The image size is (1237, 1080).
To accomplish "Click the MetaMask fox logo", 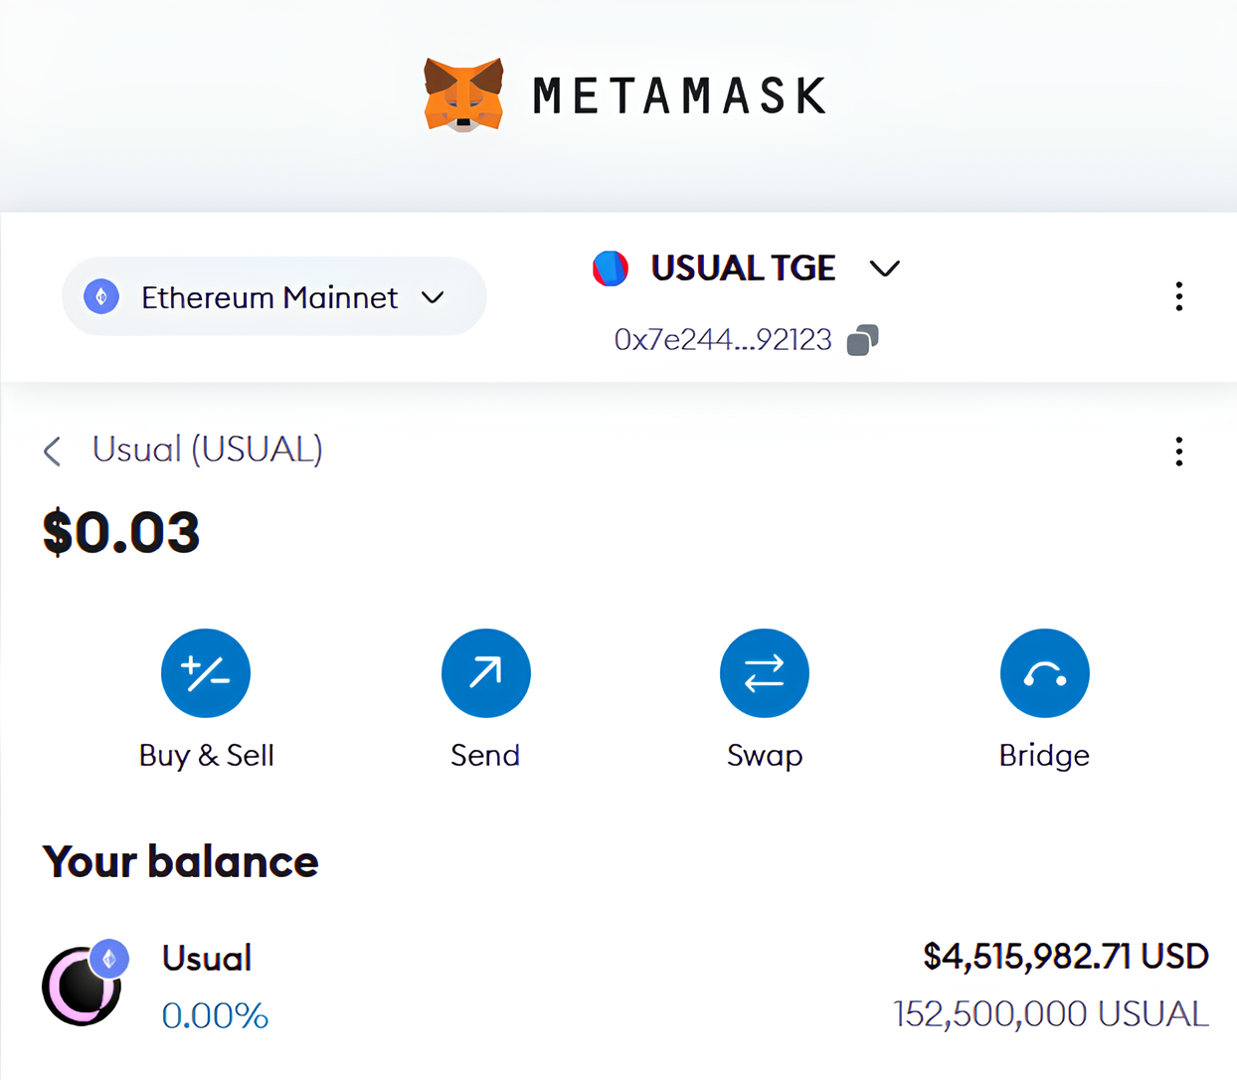I will pos(463,95).
